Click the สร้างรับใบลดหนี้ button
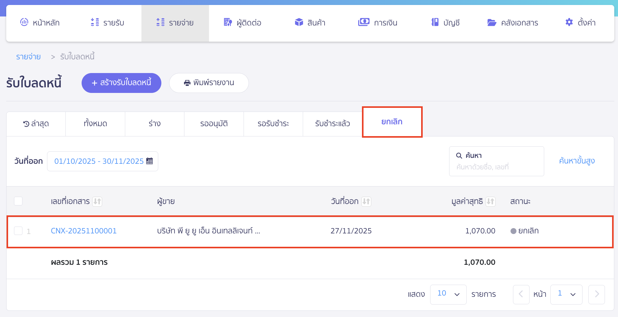This screenshot has height=317, width=618. pyautogui.click(x=121, y=83)
